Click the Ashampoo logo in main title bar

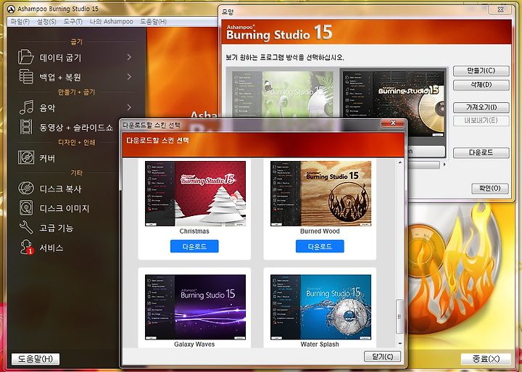pyautogui.click(x=11, y=9)
